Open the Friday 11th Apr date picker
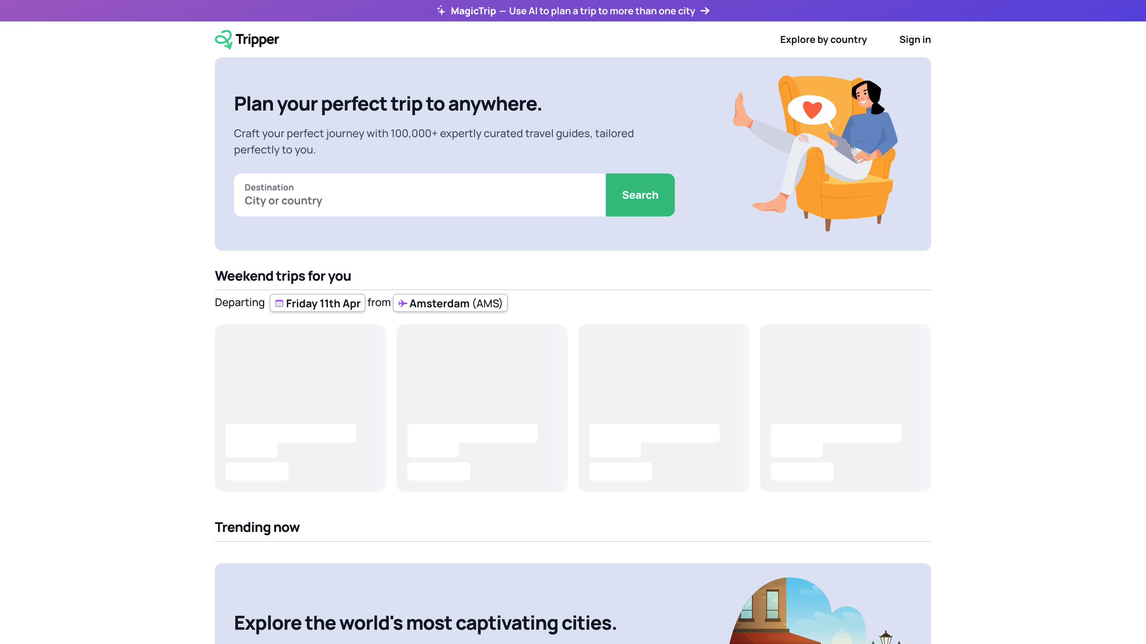Screen dimensions: 1146x644 click(x=318, y=303)
